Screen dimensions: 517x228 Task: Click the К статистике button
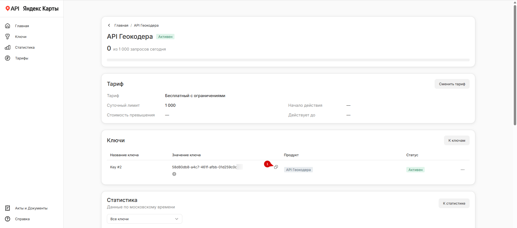[x=454, y=203]
